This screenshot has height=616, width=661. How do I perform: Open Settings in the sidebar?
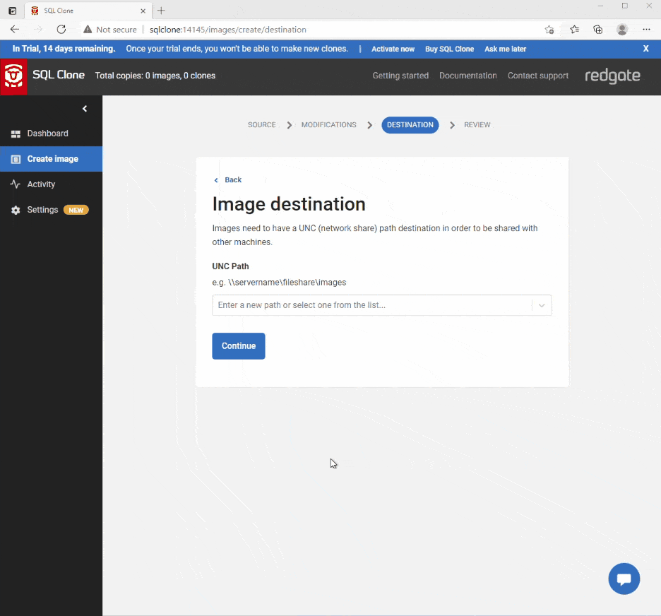coord(51,210)
